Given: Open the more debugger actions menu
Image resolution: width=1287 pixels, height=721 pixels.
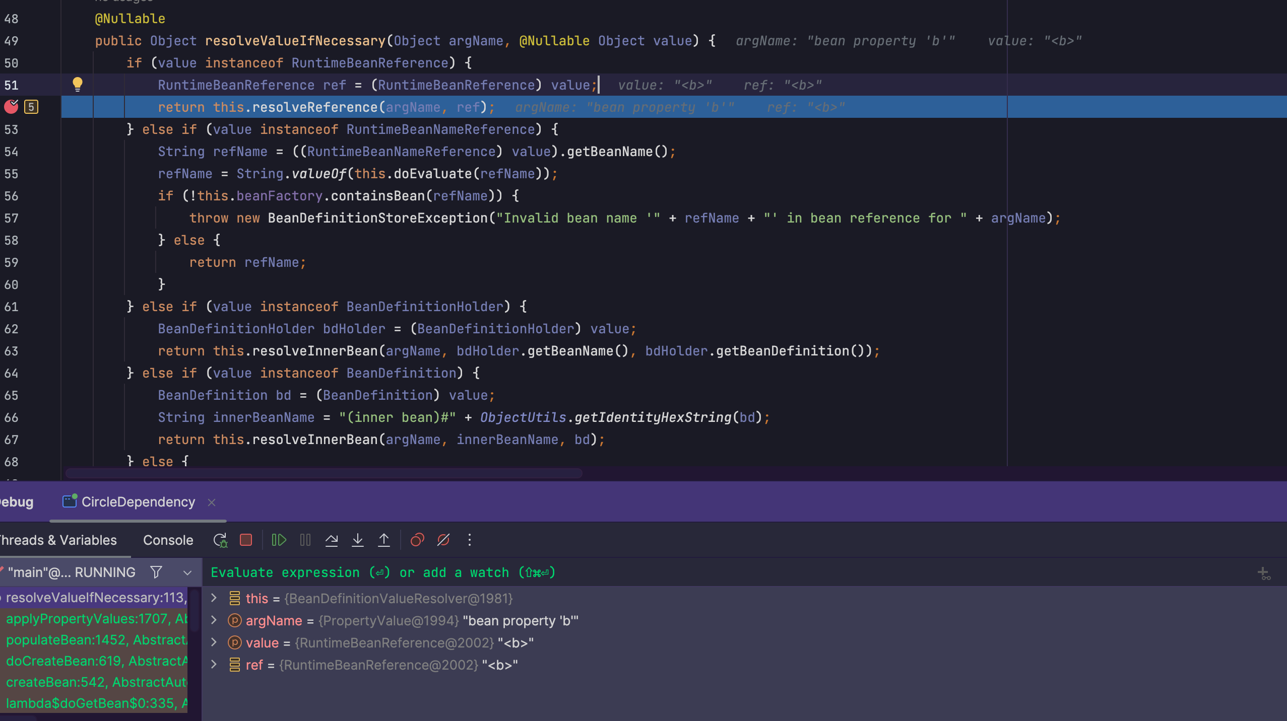Looking at the screenshot, I should [470, 540].
